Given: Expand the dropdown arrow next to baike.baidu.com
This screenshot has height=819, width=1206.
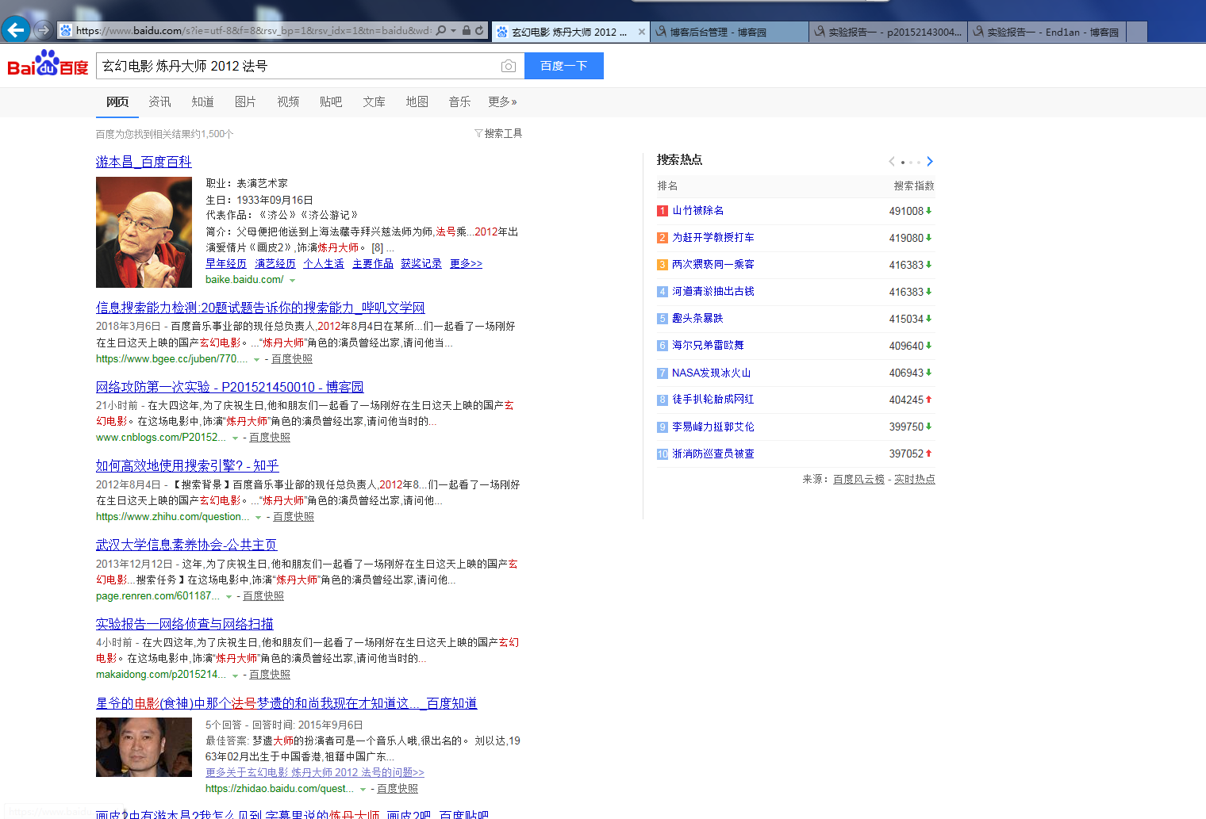Looking at the screenshot, I should point(292,280).
